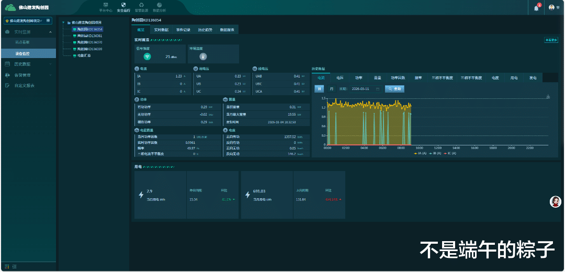The width and height of the screenshot is (565, 272).
Task: Click the 查看更多 link
Action: (551, 40)
